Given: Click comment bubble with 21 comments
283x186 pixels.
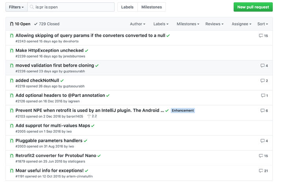Looking at the screenshot, I should [261, 171].
